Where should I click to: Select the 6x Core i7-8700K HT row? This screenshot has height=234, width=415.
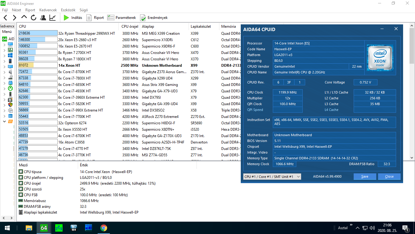[129, 72]
